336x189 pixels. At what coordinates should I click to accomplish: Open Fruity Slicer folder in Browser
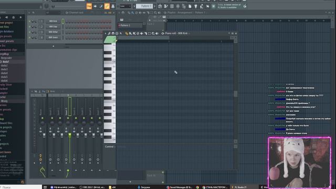coord(6,85)
